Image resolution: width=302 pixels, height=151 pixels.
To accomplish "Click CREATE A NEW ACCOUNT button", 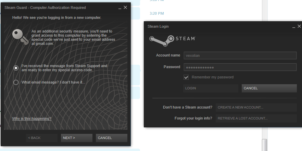I will tap(256, 107).
